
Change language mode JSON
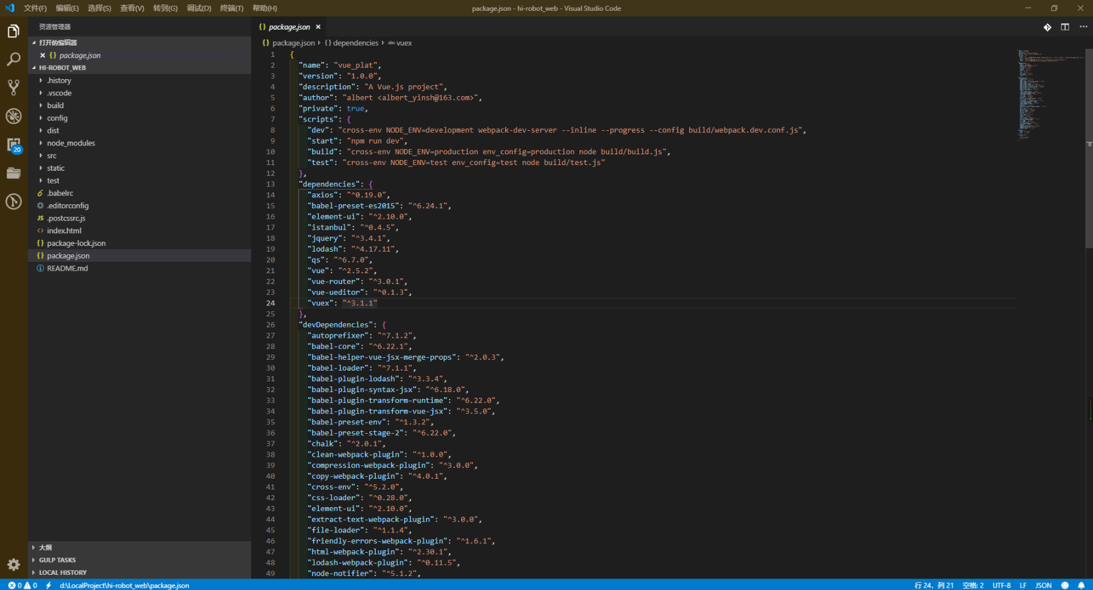(x=1044, y=586)
